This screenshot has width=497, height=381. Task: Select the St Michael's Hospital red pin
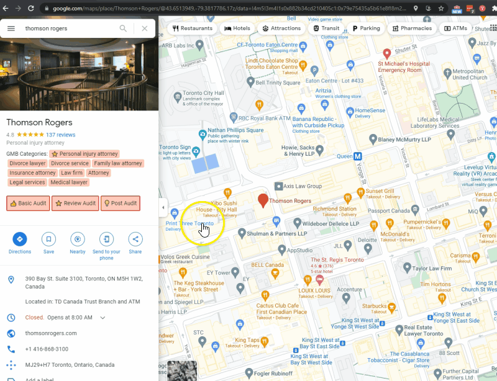pyautogui.click(x=386, y=53)
